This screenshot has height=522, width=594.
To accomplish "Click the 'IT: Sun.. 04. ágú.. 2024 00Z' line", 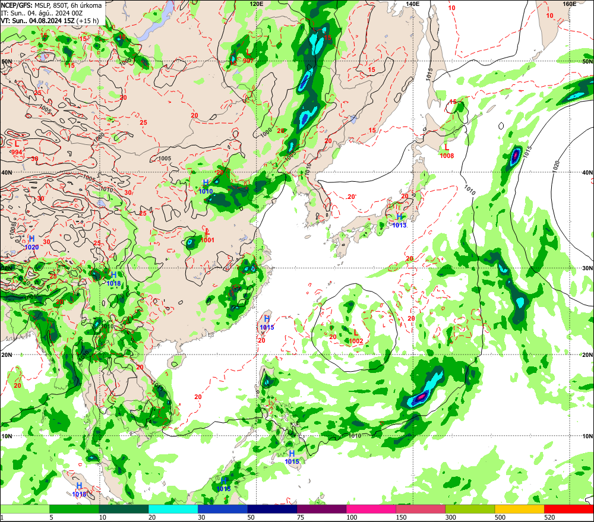I will [x=42, y=13].
